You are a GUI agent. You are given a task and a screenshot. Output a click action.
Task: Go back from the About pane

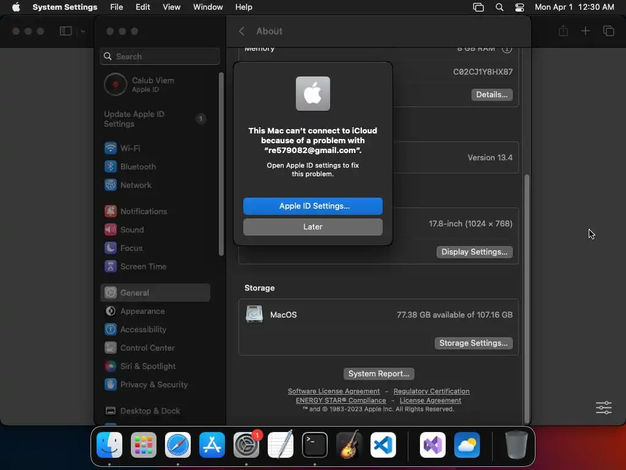241,31
